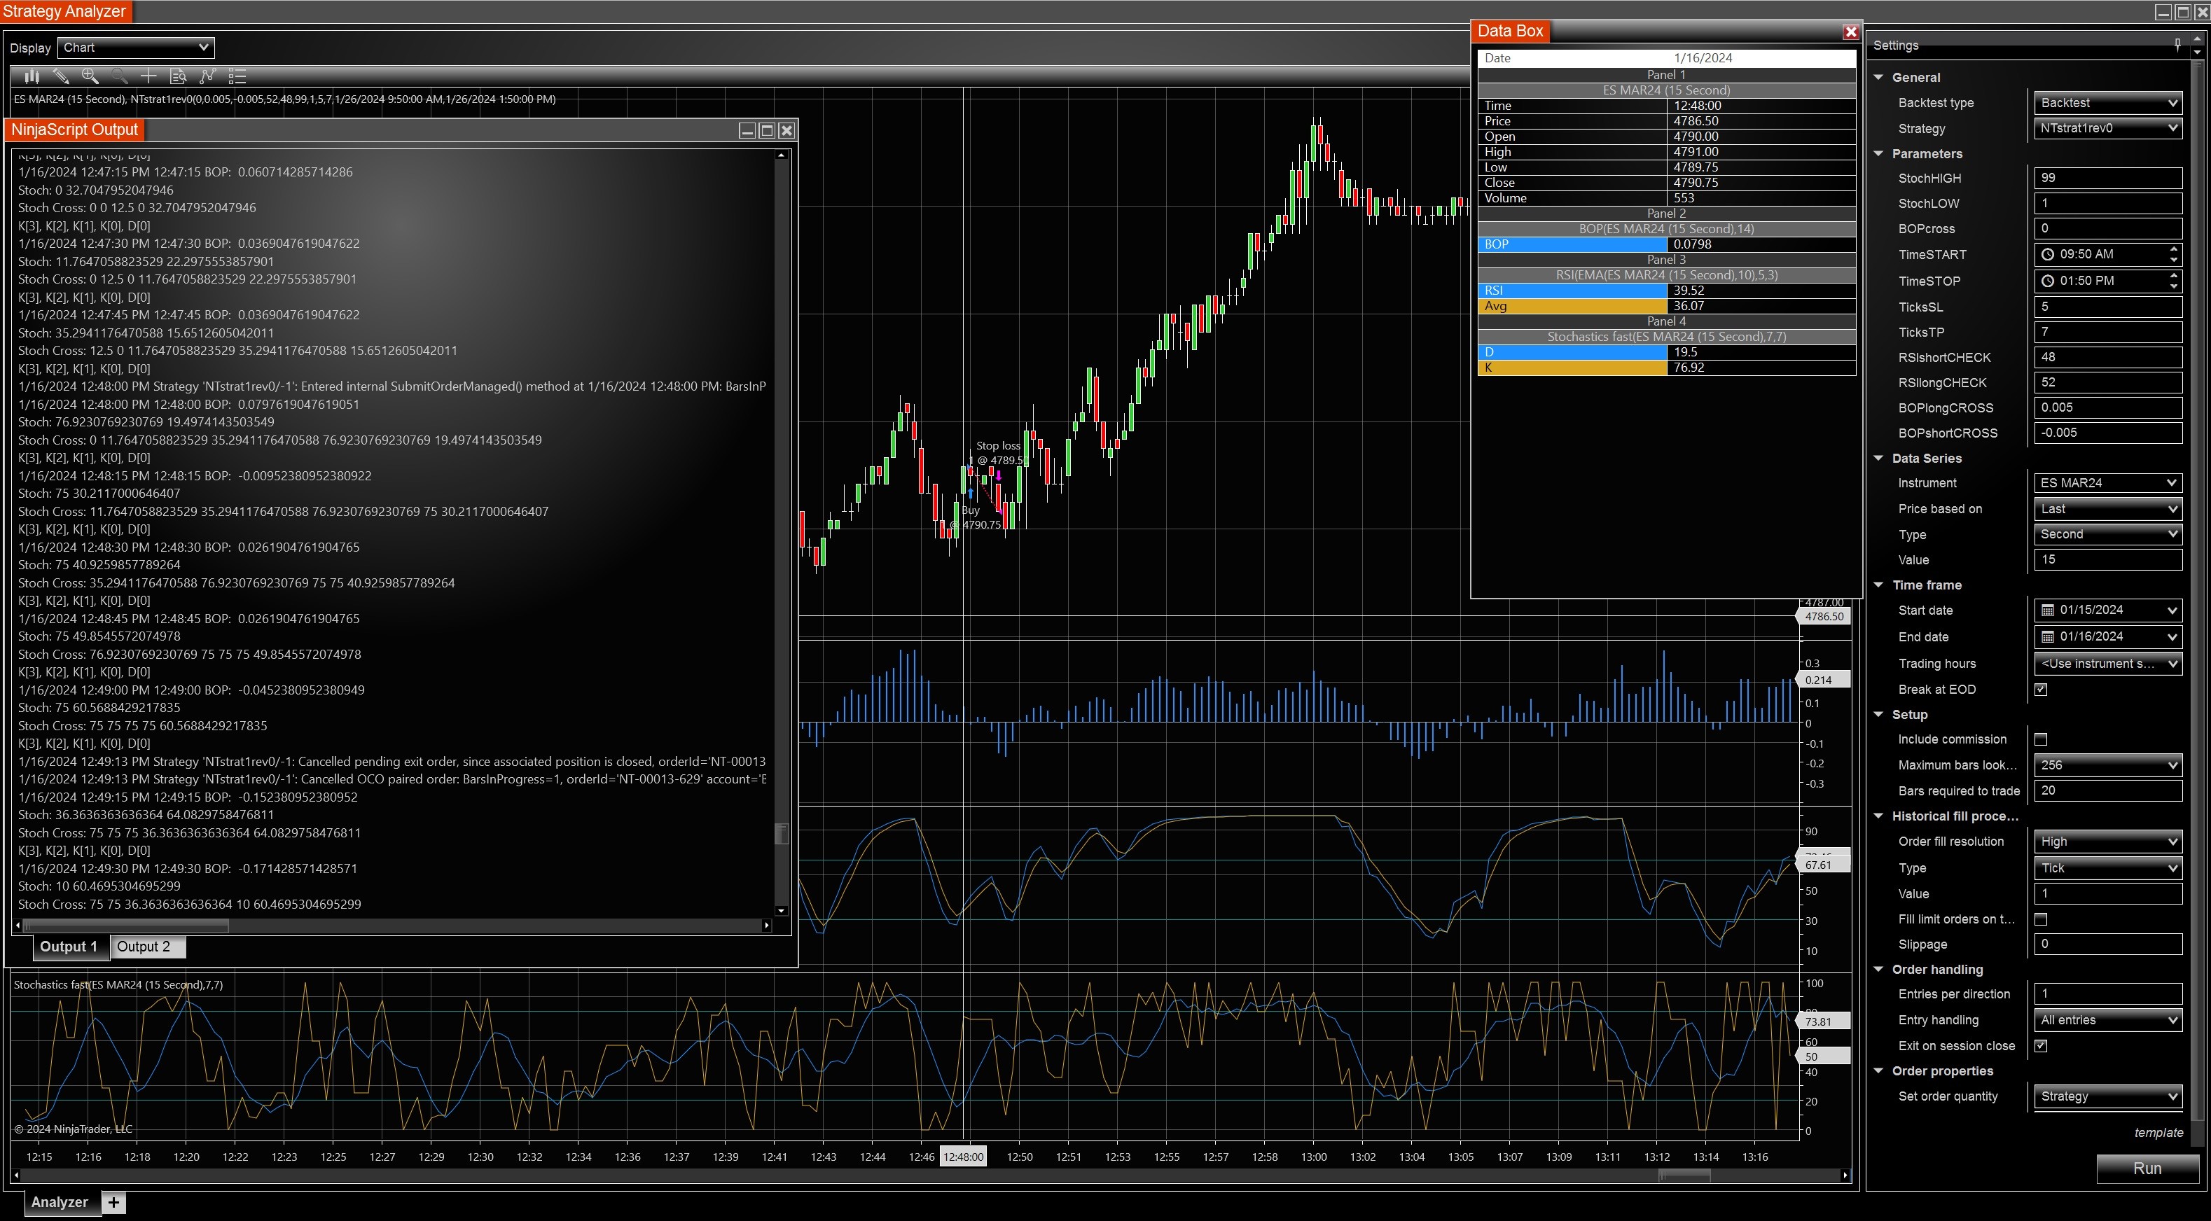
Task: Open the Data Box document icon
Action: pos(178,76)
